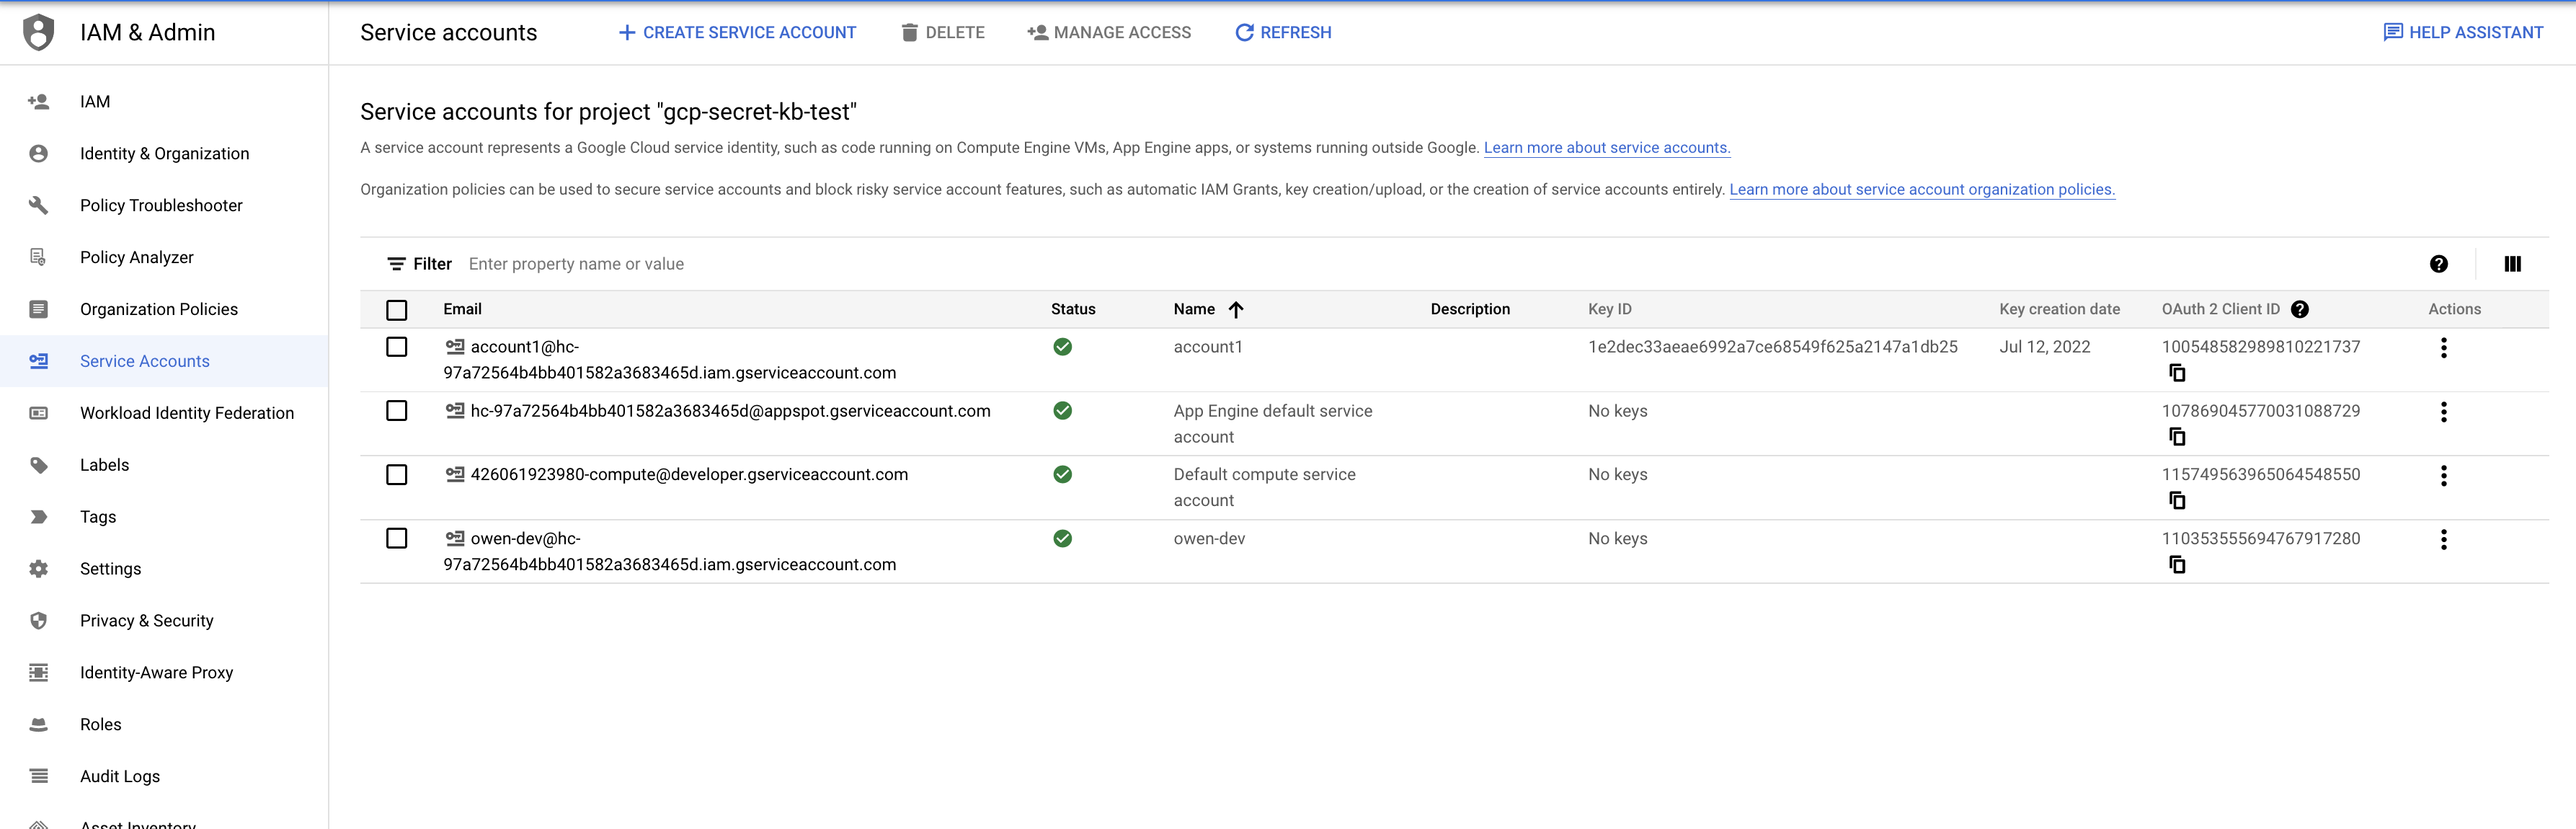Expand actions menu for App Engine account

[x=2443, y=412]
